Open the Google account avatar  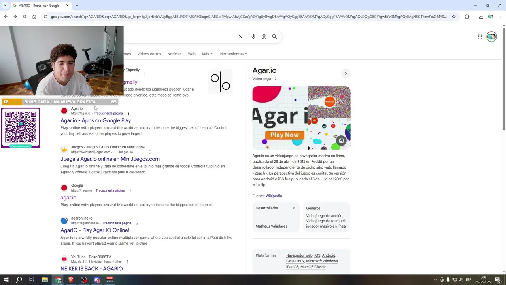(491, 37)
